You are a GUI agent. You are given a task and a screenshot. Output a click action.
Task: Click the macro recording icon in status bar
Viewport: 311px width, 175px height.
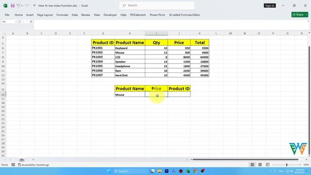click(x=13, y=165)
